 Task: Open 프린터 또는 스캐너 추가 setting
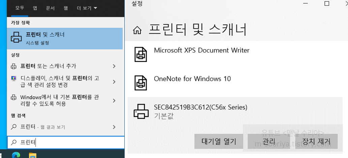(x=65, y=66)
